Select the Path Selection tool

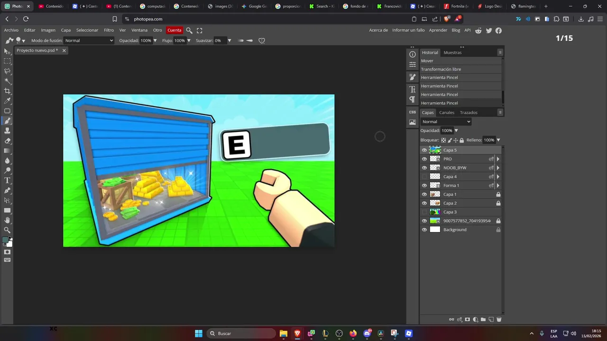7,200
